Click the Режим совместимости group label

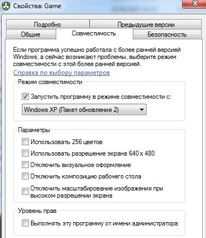coord(50,82)
